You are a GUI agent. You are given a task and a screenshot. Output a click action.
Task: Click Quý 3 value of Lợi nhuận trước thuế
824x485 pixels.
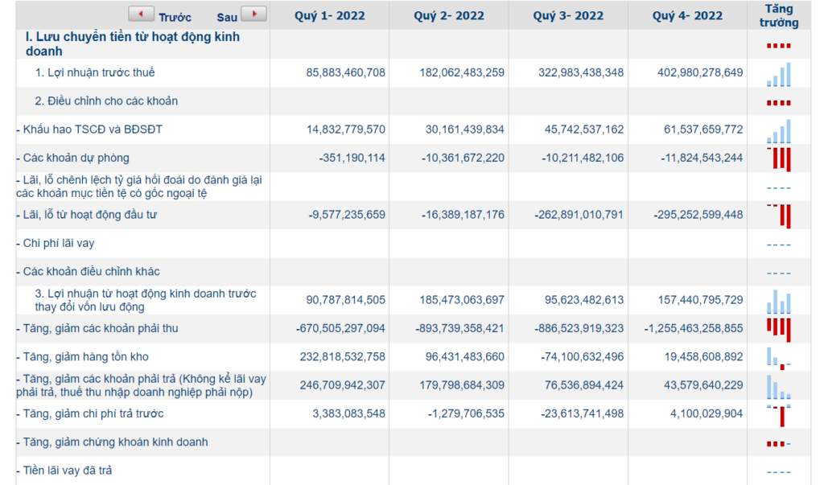tap(581, 72)
